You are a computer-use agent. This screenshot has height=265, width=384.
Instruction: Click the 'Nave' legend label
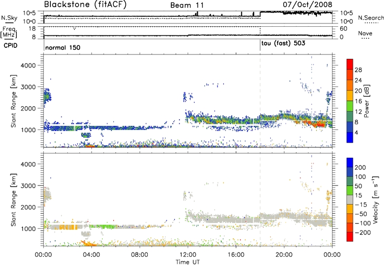pyautogui.click(x=365, y=33)
